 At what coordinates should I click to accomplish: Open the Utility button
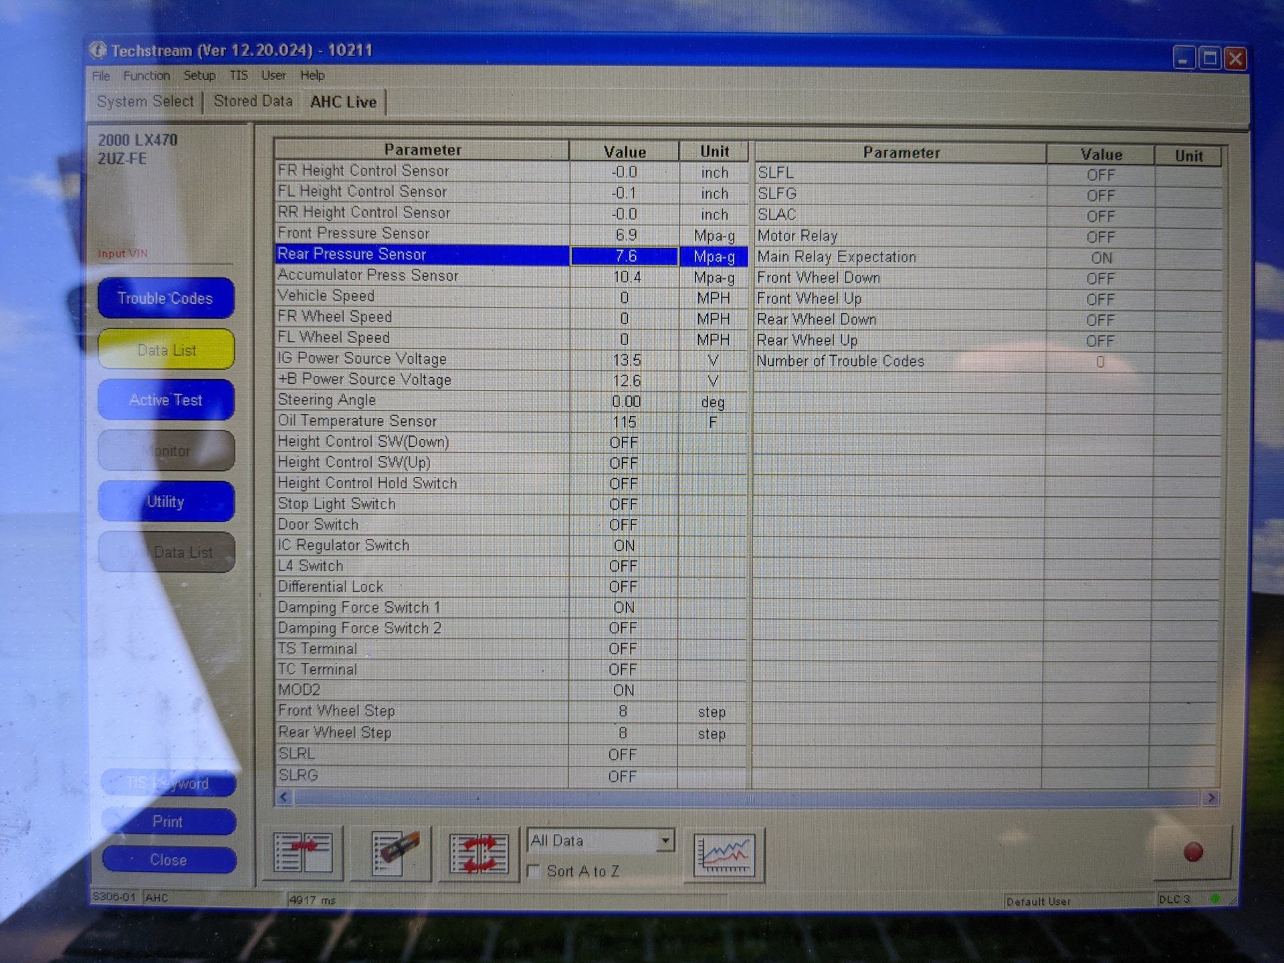[x=165, y=502]
